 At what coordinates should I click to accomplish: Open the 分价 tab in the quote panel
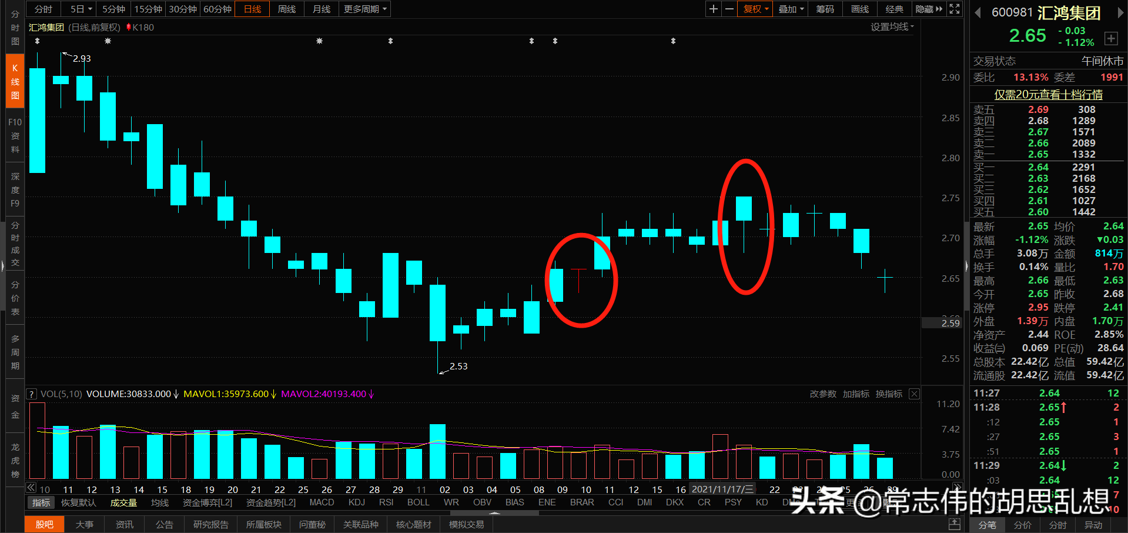click(x=1022, y=525)
